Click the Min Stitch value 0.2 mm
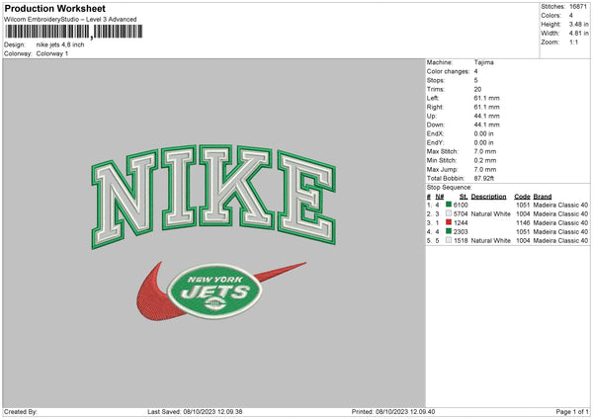 tap(485, 160)
